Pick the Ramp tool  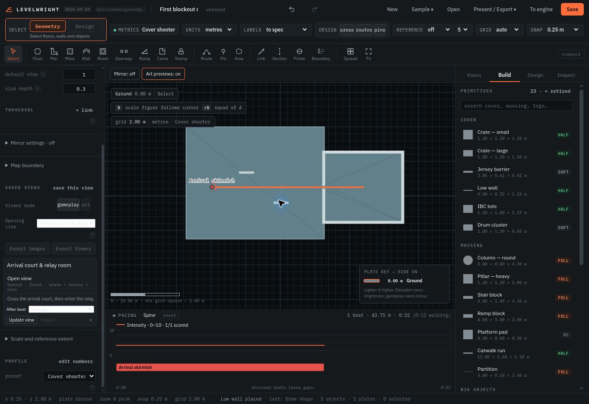[x=144, y=54]
